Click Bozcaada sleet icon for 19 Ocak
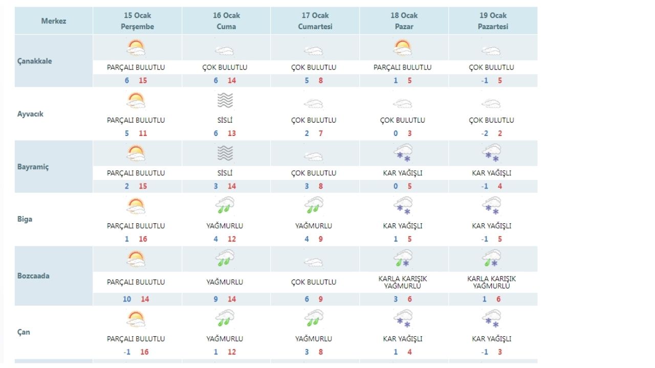 pyautogui.click(x=492, y=259)
